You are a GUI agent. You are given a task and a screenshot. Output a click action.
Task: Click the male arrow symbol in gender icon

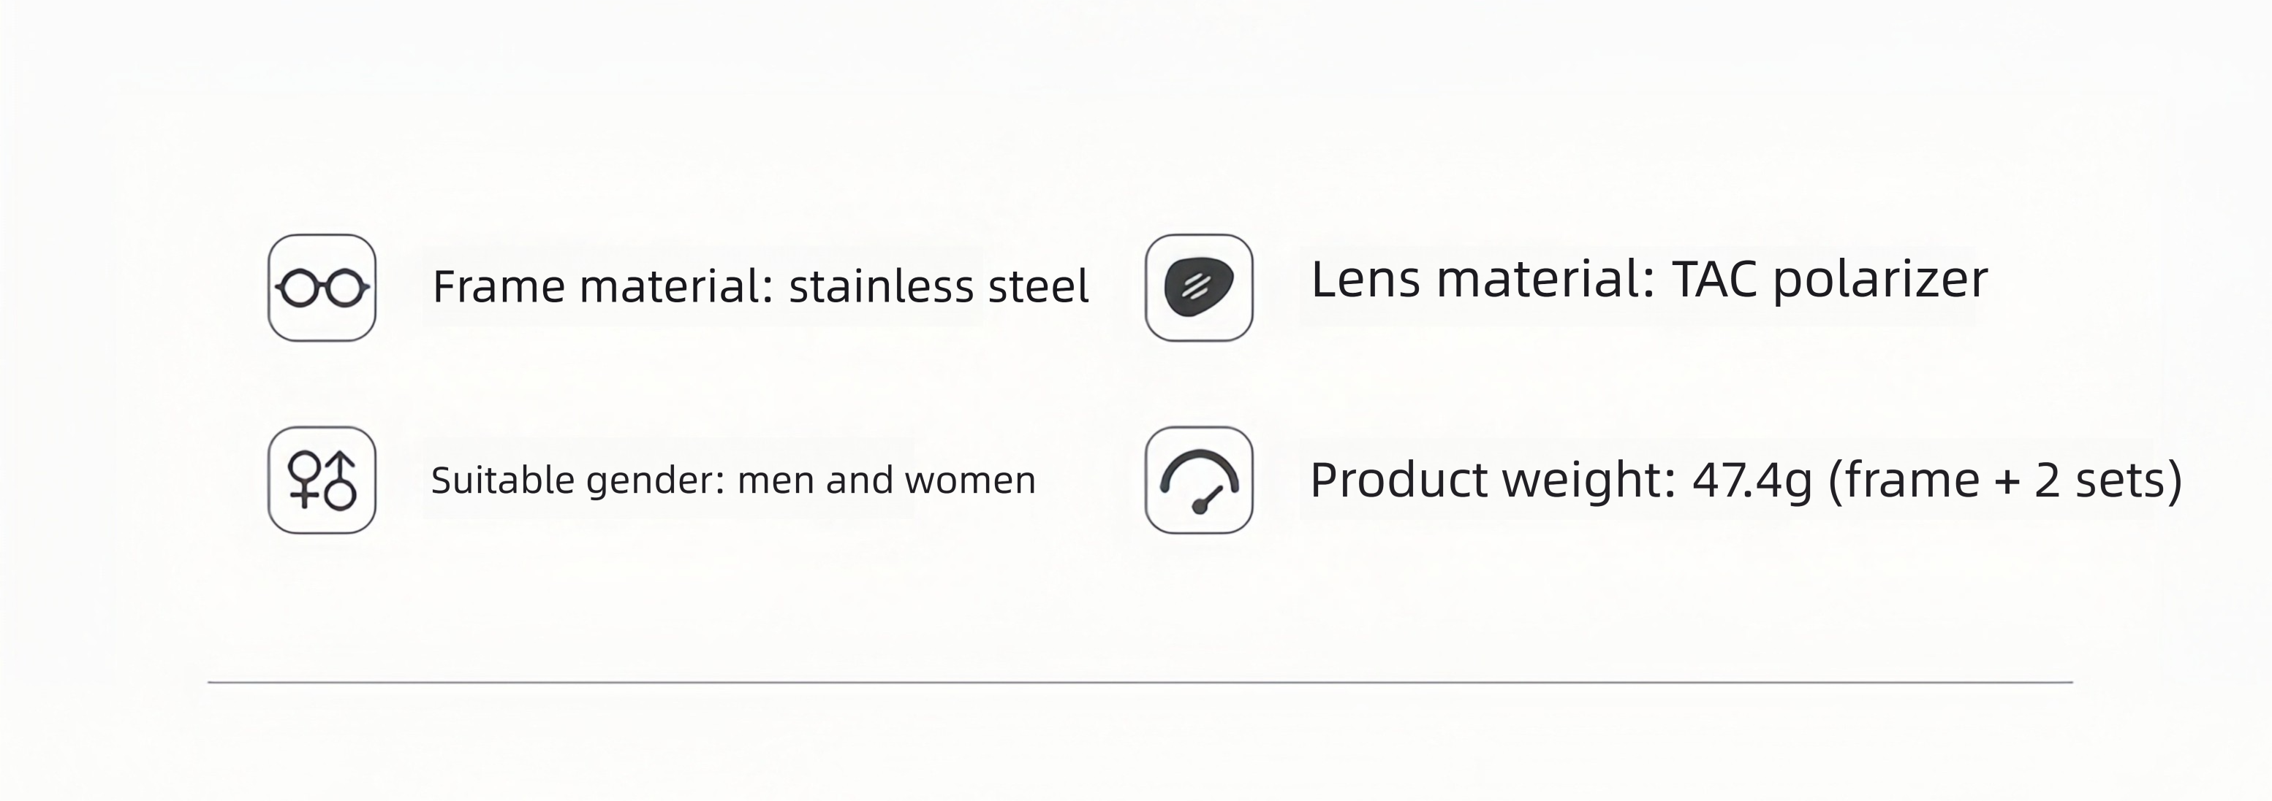point(341,481)
